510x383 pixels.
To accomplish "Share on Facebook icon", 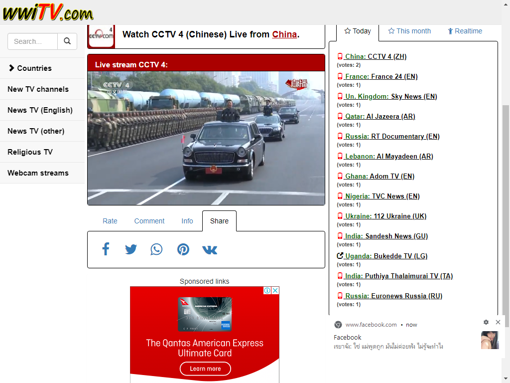I will [106, 249].
